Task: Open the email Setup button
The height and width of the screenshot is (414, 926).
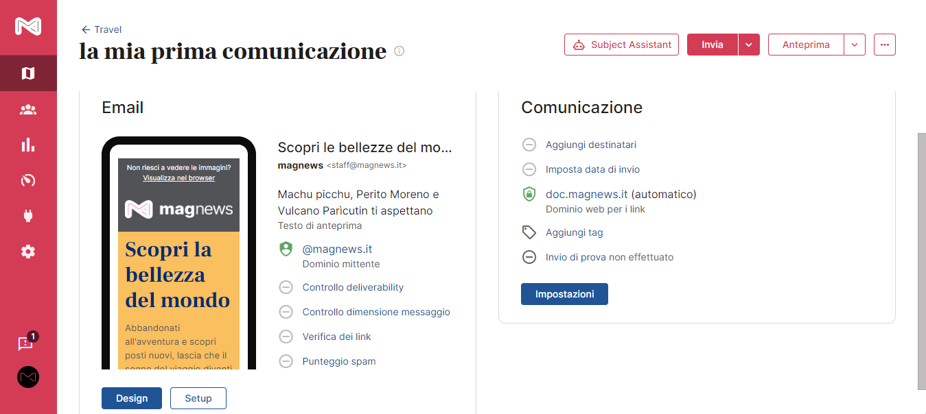Action: pos(198,398)
